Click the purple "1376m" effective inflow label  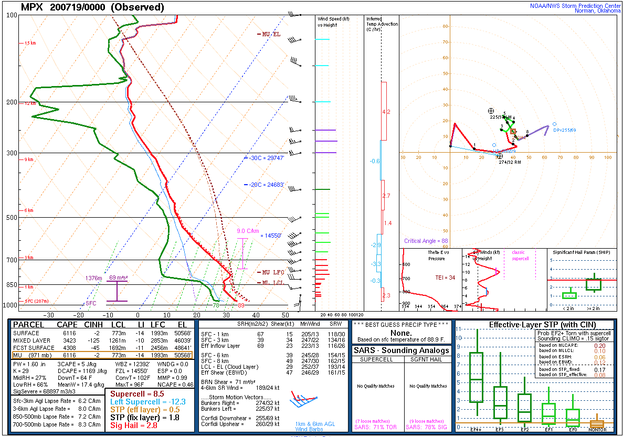94,278
